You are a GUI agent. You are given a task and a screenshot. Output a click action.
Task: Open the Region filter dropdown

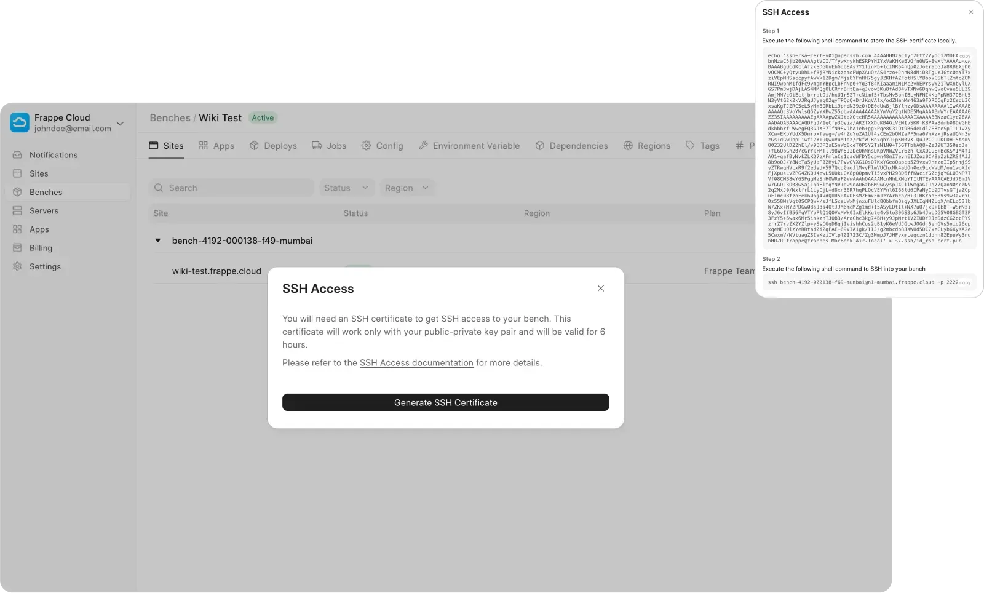(406, 188)
